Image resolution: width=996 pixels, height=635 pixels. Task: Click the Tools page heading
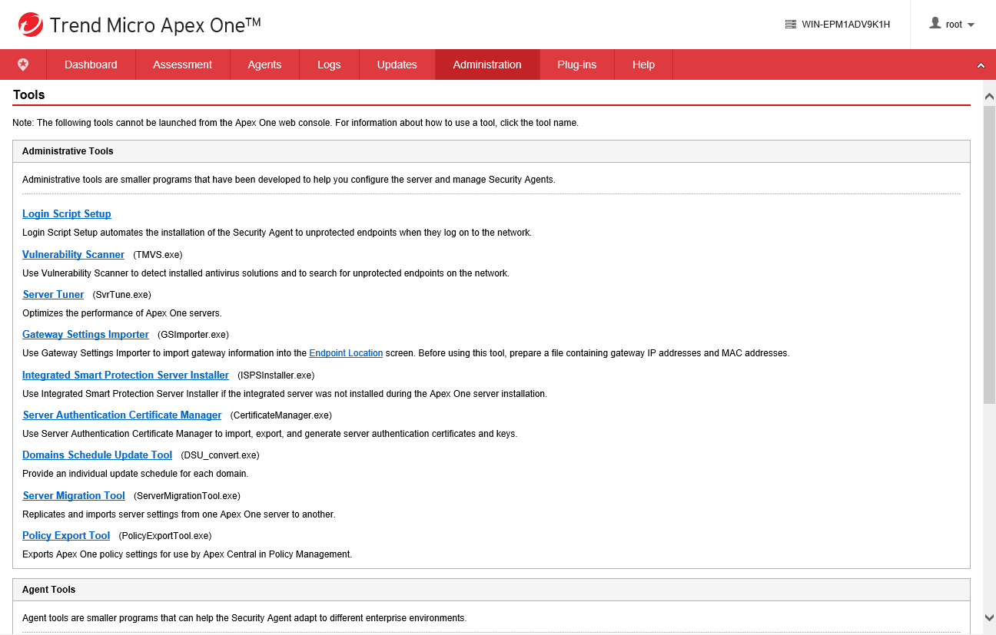point(29,94)
